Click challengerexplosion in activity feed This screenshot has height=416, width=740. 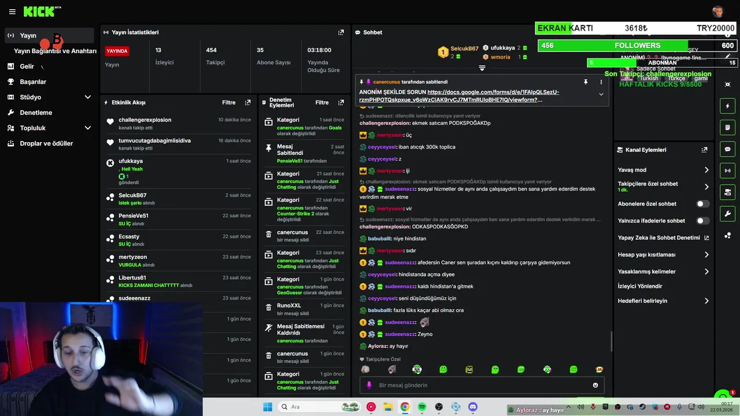click(x=145, y=120)
